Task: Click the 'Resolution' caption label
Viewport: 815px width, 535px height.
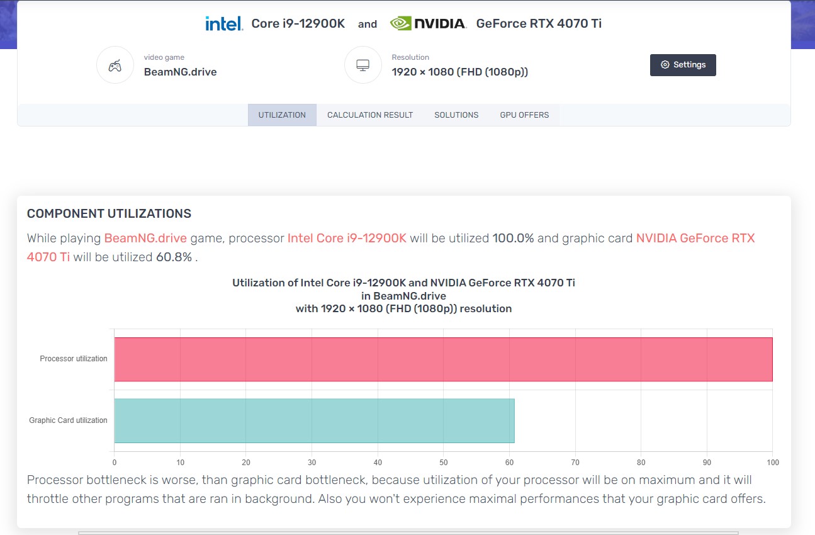Action: tap(410, 57)
